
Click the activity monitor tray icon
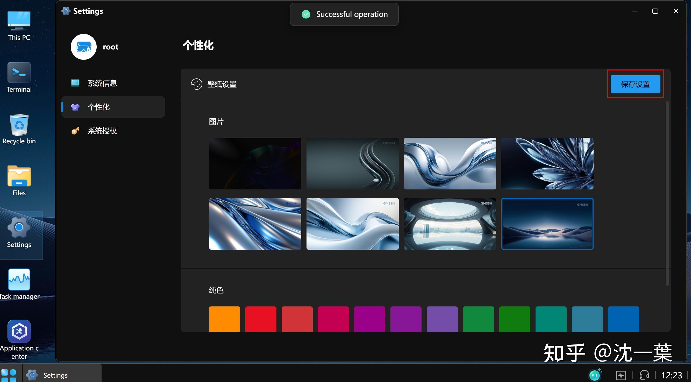tap(621, 375)
